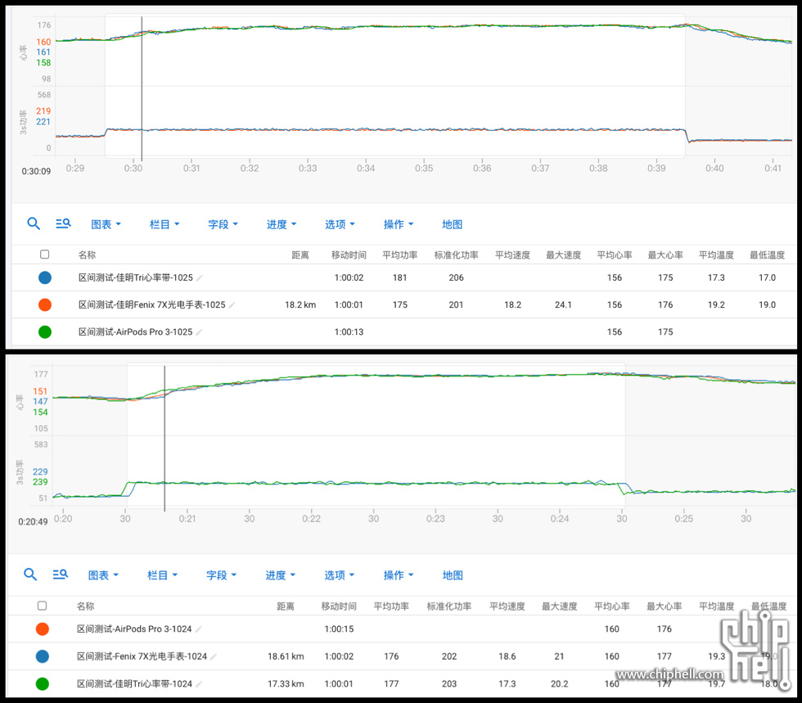This screenshot has height=703, width=802.
Task: Select row name 区间测试-AirPods Pro 3-1025
Action: click(136, 331)
